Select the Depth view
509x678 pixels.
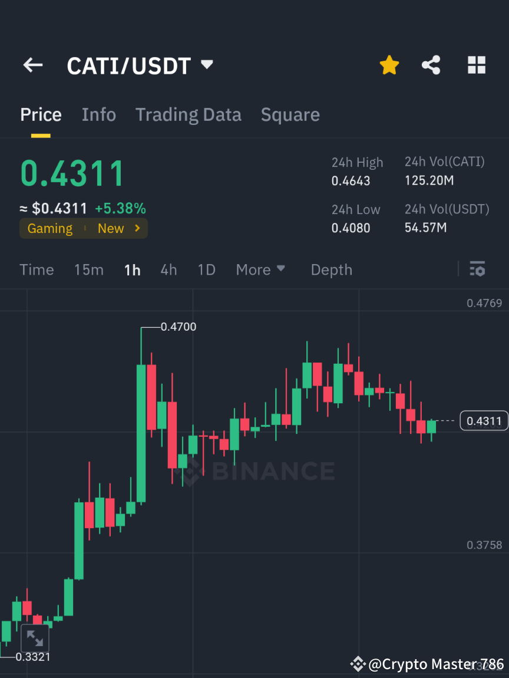click(x=331, y=269)
